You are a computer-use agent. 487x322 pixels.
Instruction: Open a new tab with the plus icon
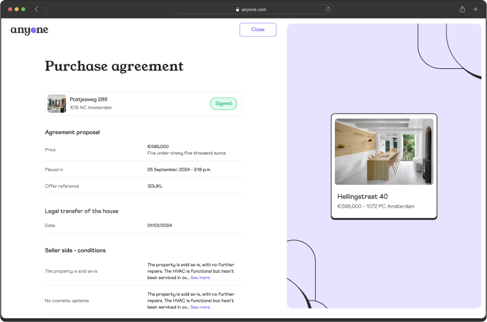475,9
